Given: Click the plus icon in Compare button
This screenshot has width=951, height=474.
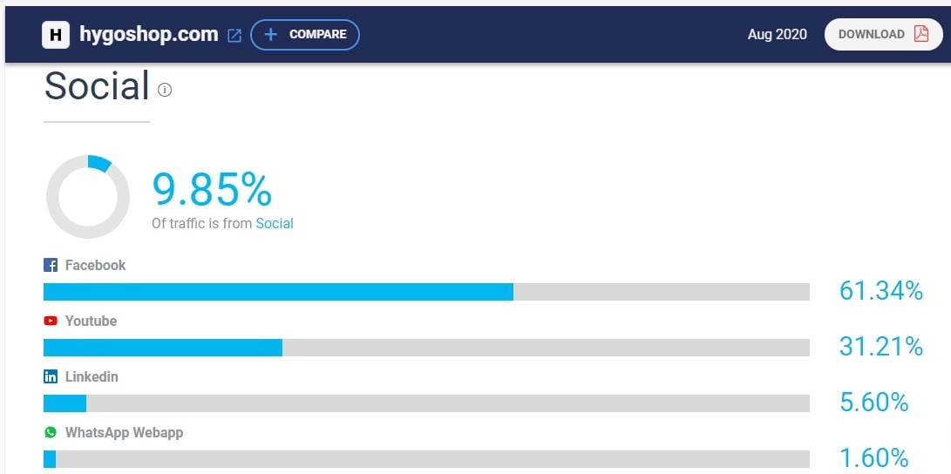Looking at the screenshot, I should (271, 34).
